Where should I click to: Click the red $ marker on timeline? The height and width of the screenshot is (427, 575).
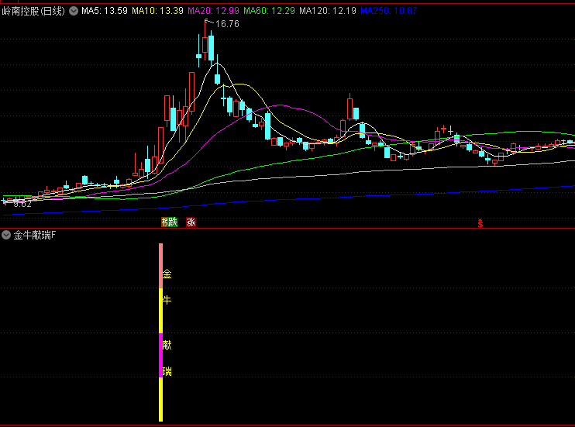pyautogui.click(x=480, y=223)
